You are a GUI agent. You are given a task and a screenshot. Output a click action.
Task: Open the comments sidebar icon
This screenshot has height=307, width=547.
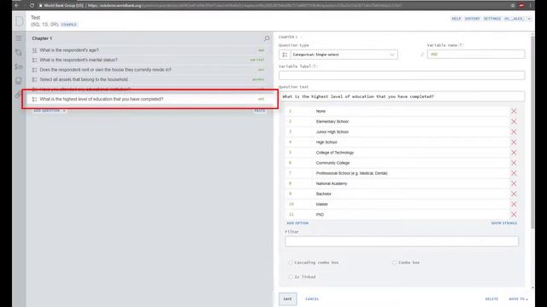pyautogui.click(x=19, y=80)
